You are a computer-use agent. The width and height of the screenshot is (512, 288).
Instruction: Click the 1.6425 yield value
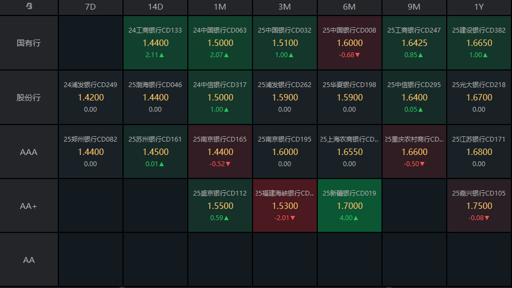click(x=415, y=43)
